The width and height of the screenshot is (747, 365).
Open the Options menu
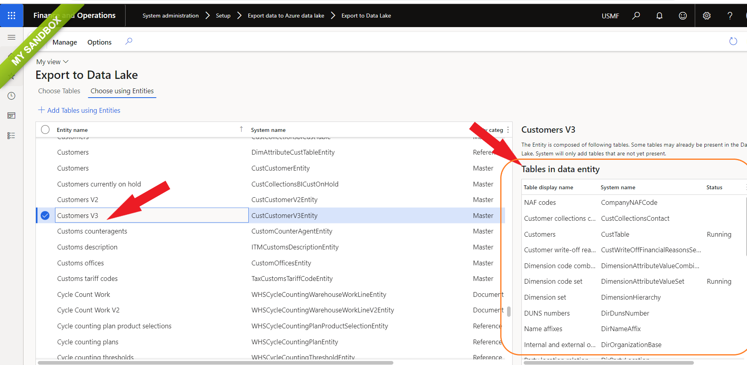(99, 42)
